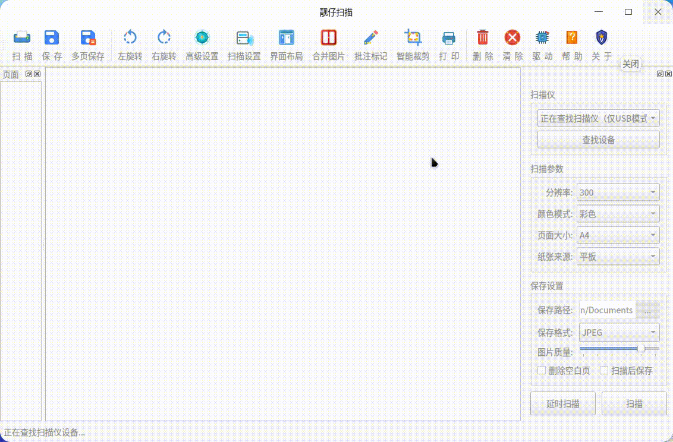Click the empty scan preview canvas
673x442 pixels.
(283, 244)
